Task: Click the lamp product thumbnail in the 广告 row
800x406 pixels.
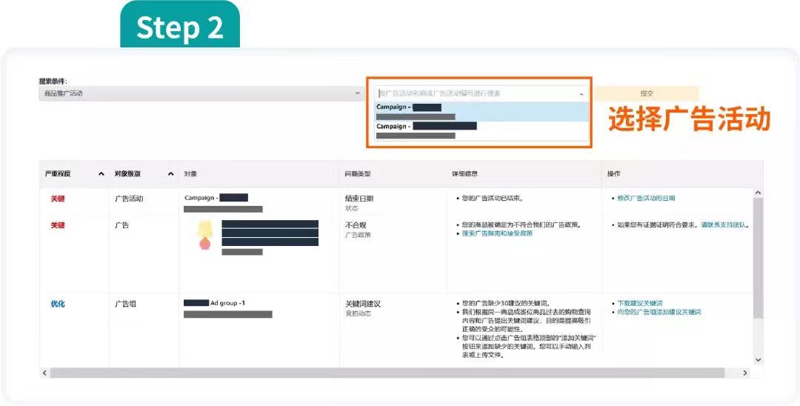Action: point(204,235)
